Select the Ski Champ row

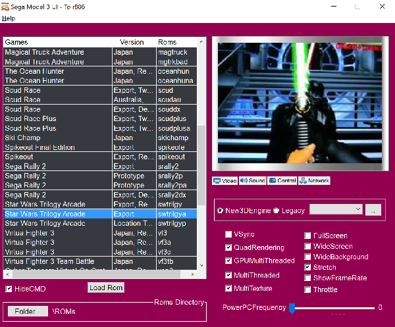coord(100,138)
